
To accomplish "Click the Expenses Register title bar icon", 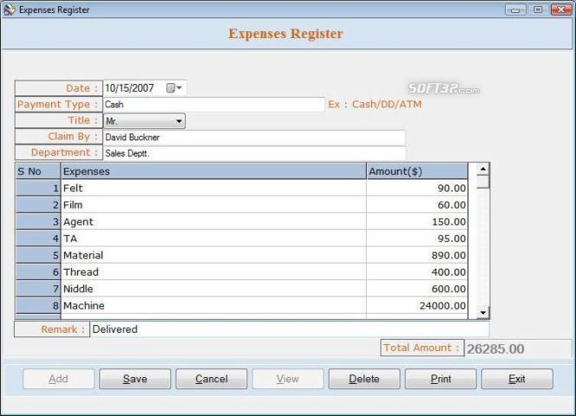I will pyautogui.click(x=10, y=10).
